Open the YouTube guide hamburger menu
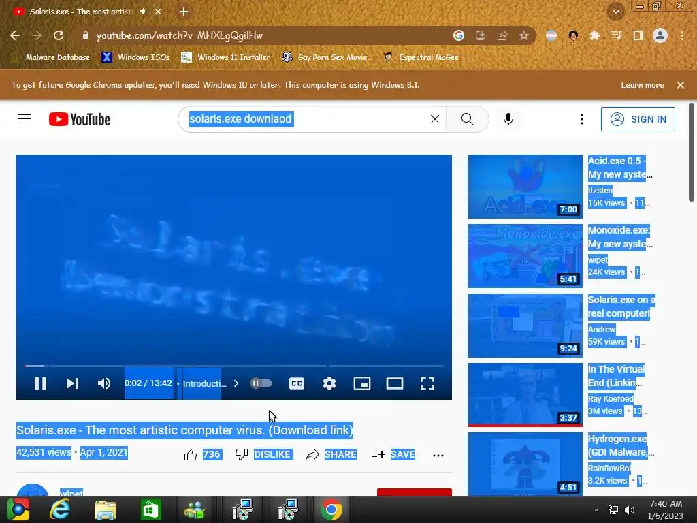The image size is (697, 523). point(25,119)
